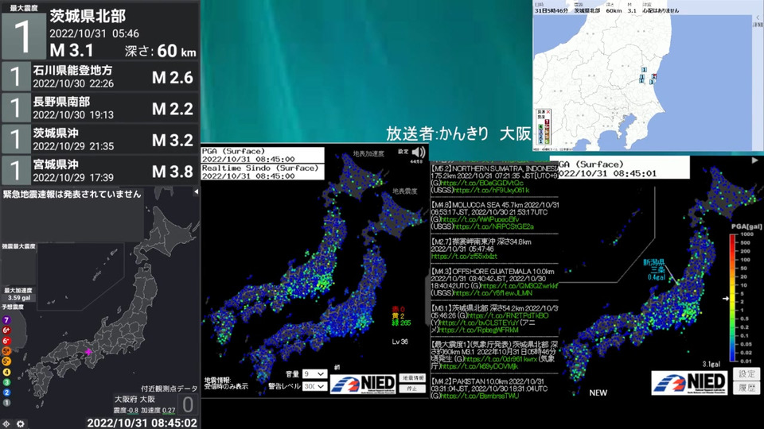Click the intensity 1 gray legend circle

pyautogui.click(x=6, y=403)
